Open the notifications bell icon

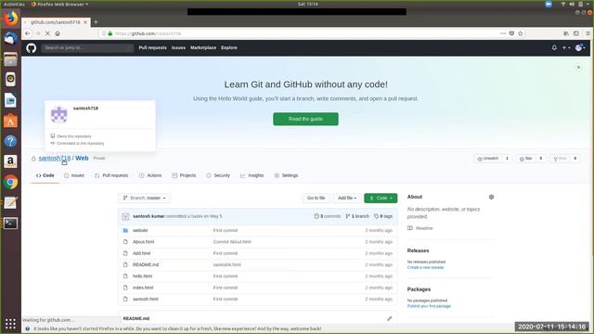coord(554,47)
